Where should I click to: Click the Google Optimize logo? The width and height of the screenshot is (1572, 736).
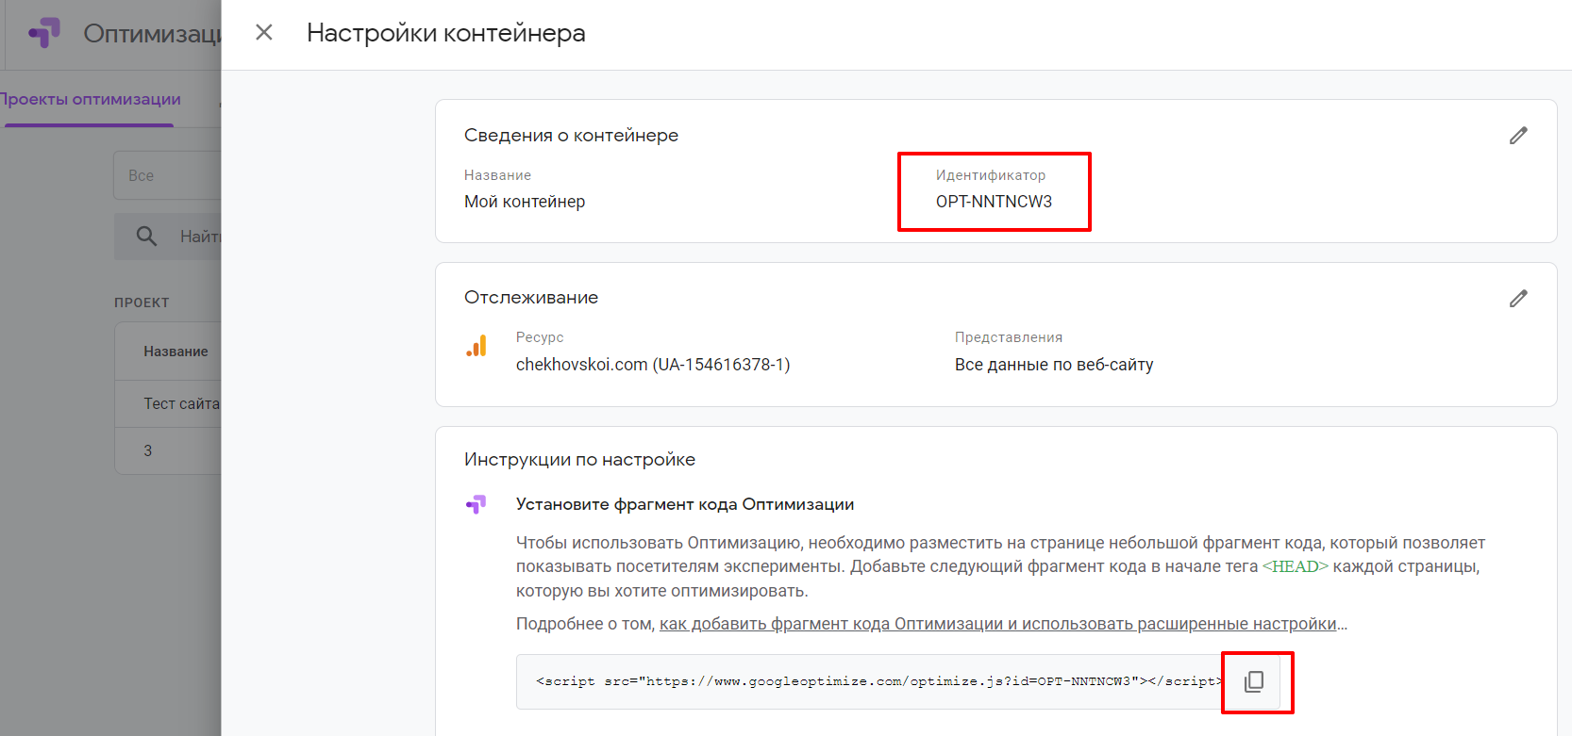(44, 34)
